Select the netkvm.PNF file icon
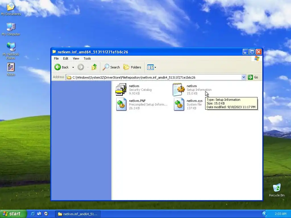Screen dimensions: 291x218 point(121,104)
